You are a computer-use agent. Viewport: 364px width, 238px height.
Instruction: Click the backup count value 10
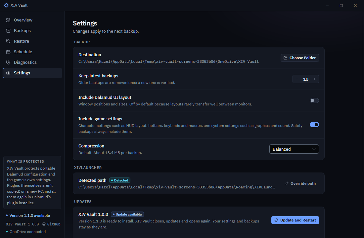306,79
